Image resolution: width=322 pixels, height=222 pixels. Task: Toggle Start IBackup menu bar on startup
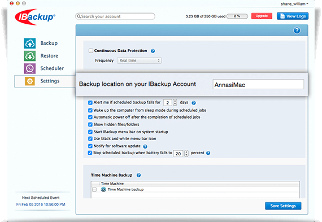coord(90,132)
